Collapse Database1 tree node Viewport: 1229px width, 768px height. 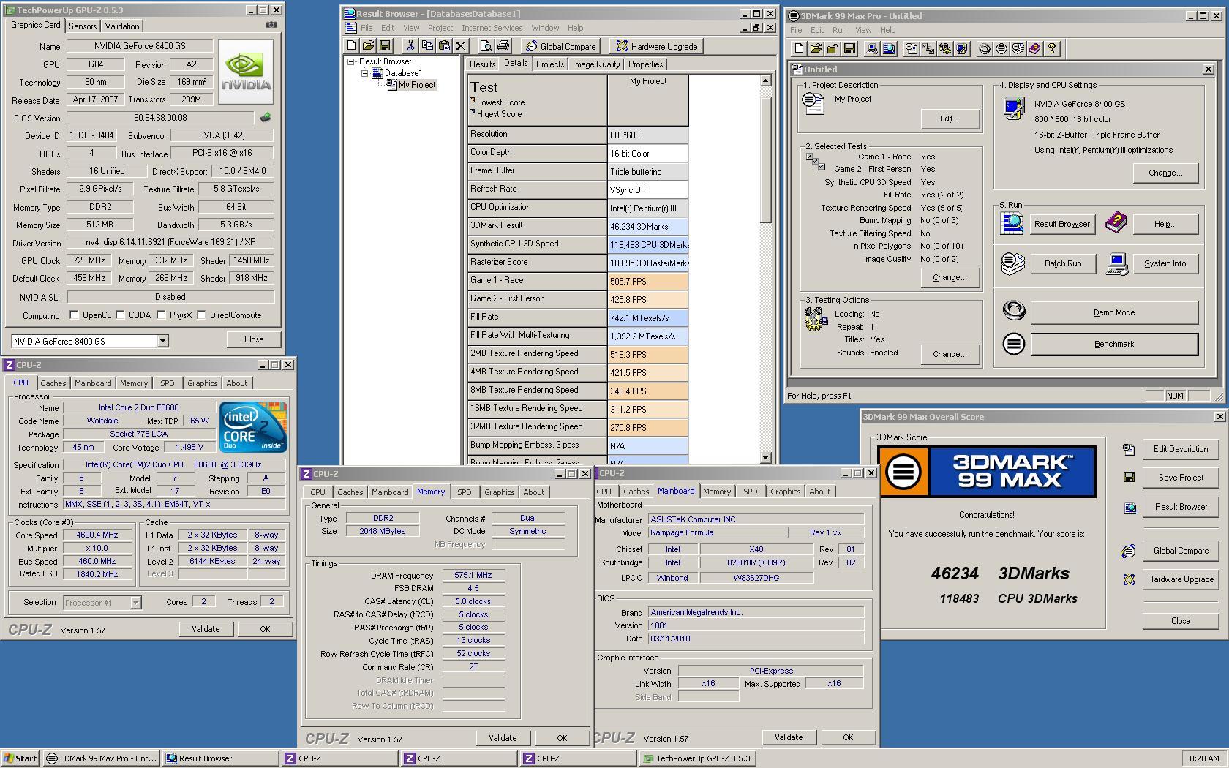tap(364, 73)
